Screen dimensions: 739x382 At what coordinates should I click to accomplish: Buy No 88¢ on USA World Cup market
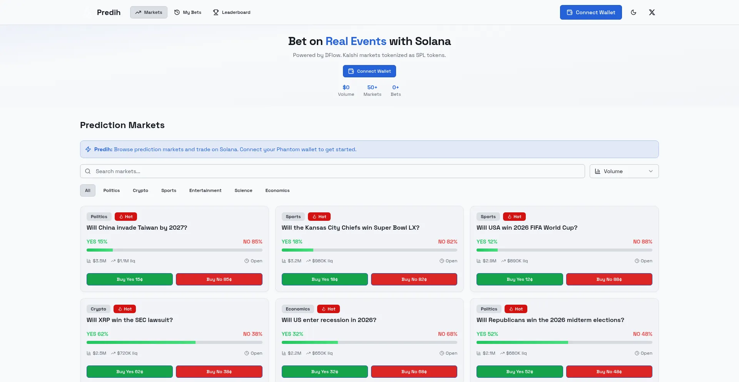pyautogui.click(x=609, y=279)
